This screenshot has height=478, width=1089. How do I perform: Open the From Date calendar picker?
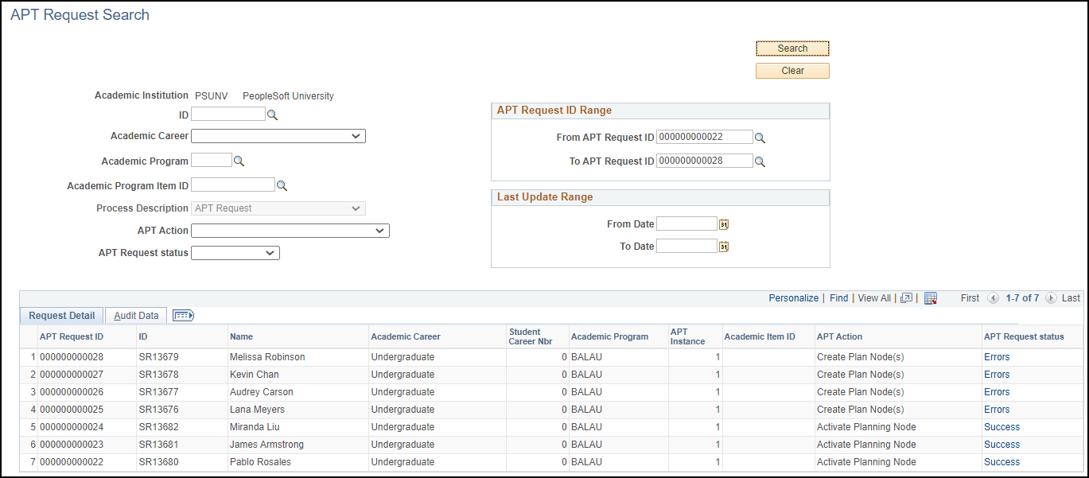pos(722,223)
